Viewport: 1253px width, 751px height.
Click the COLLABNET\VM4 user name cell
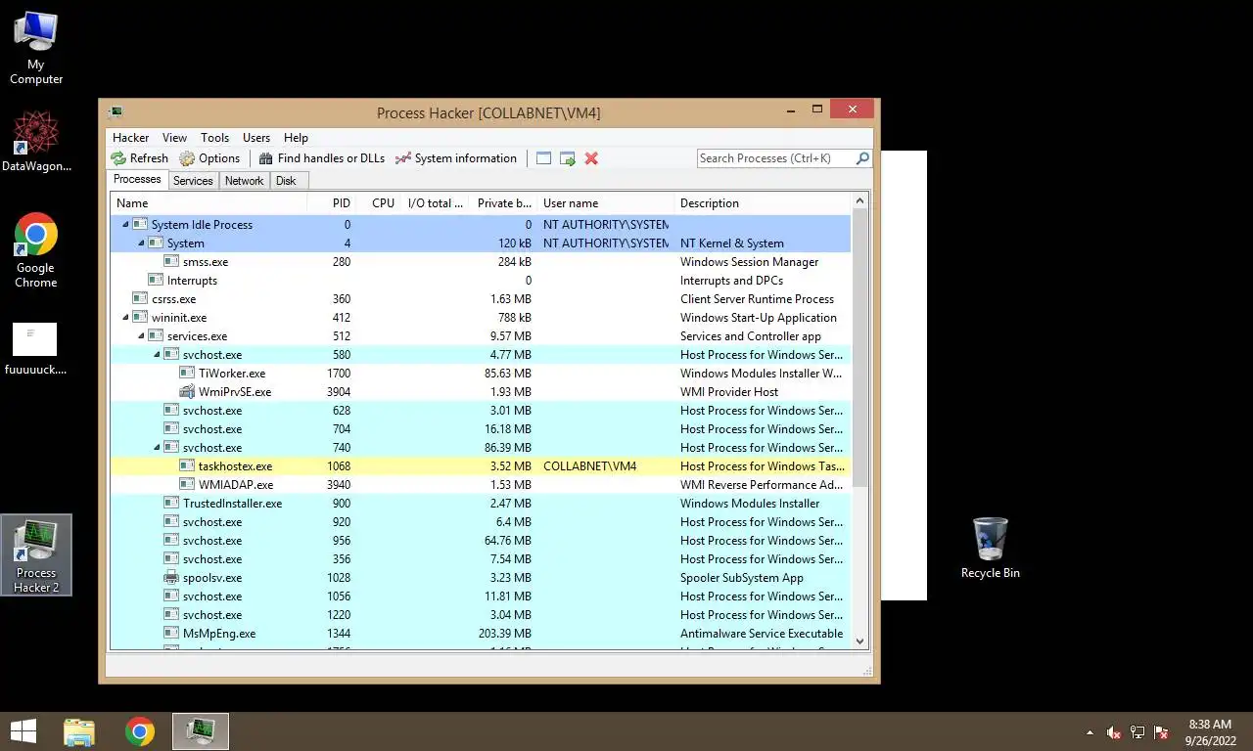click(590, 466)
